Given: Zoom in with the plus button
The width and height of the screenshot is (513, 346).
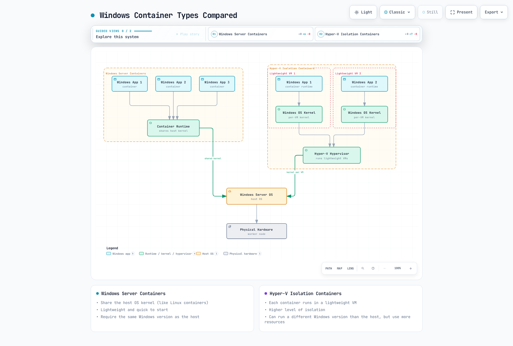Looking at the screenshot, I should pyautogui.click(x=410, y=268).
